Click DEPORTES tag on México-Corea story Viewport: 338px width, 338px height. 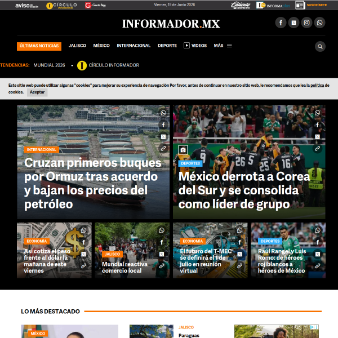(x=190, y=163)
